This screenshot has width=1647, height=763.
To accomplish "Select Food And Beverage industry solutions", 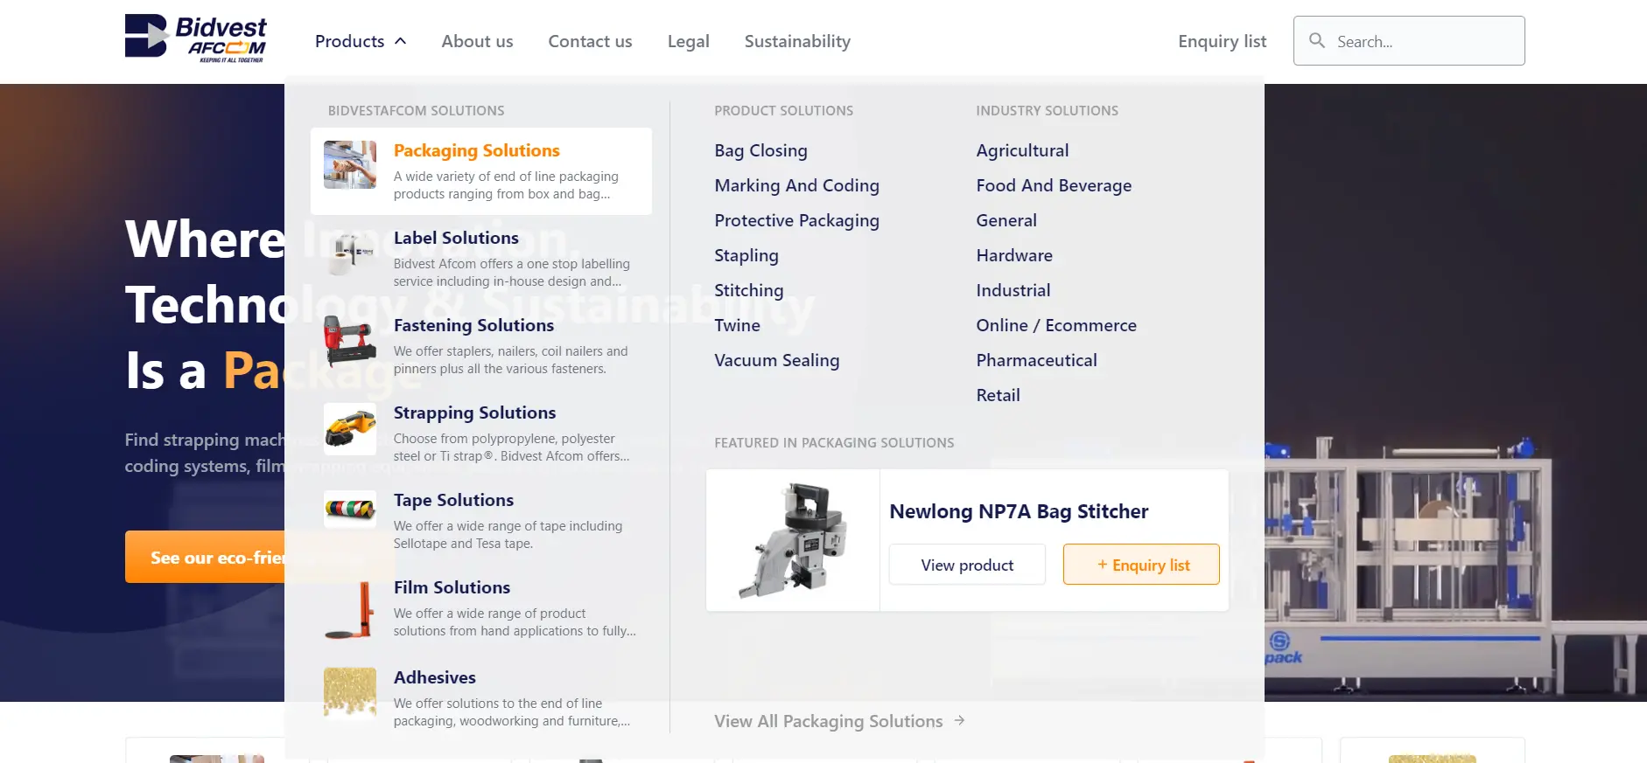I will 1054,185.
